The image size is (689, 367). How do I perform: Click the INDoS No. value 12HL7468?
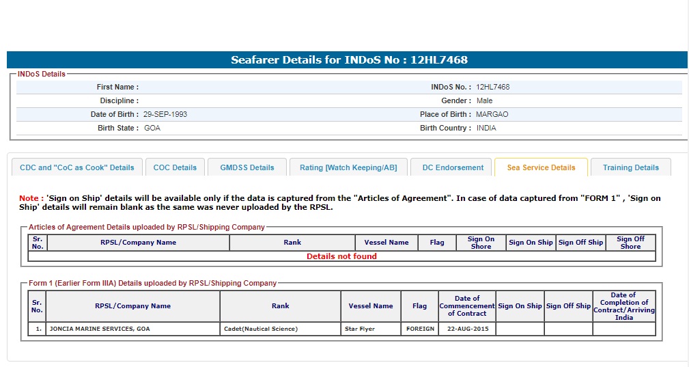pos(493,87)
